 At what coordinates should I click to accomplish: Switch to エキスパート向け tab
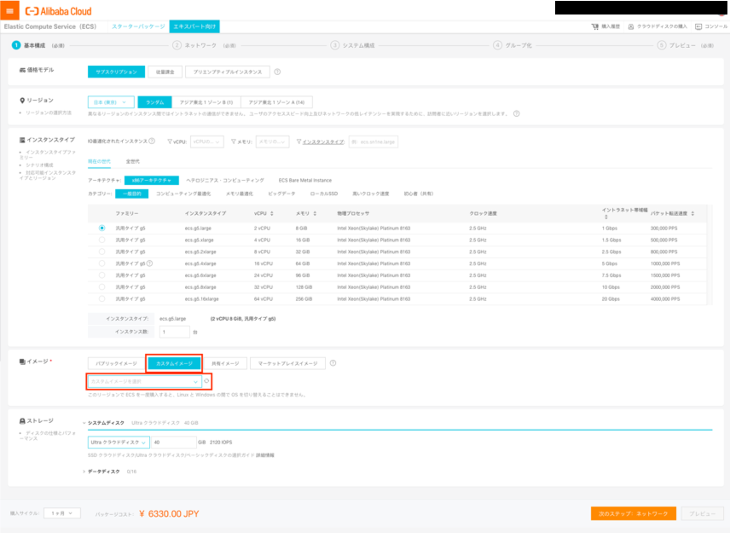point(194,26)
